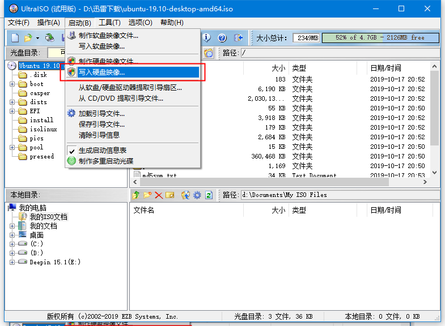Click the blue Info toolbar icon
Screen dimensions: 445x326
tap(206, 38)
